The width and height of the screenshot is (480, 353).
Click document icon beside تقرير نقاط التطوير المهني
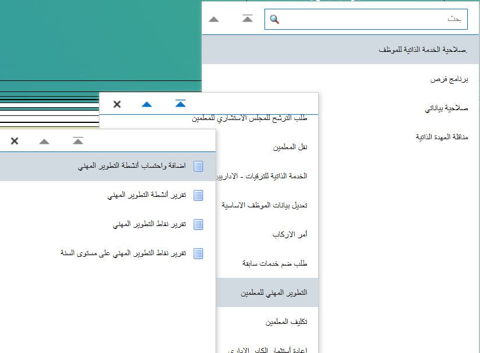(198, 224)
